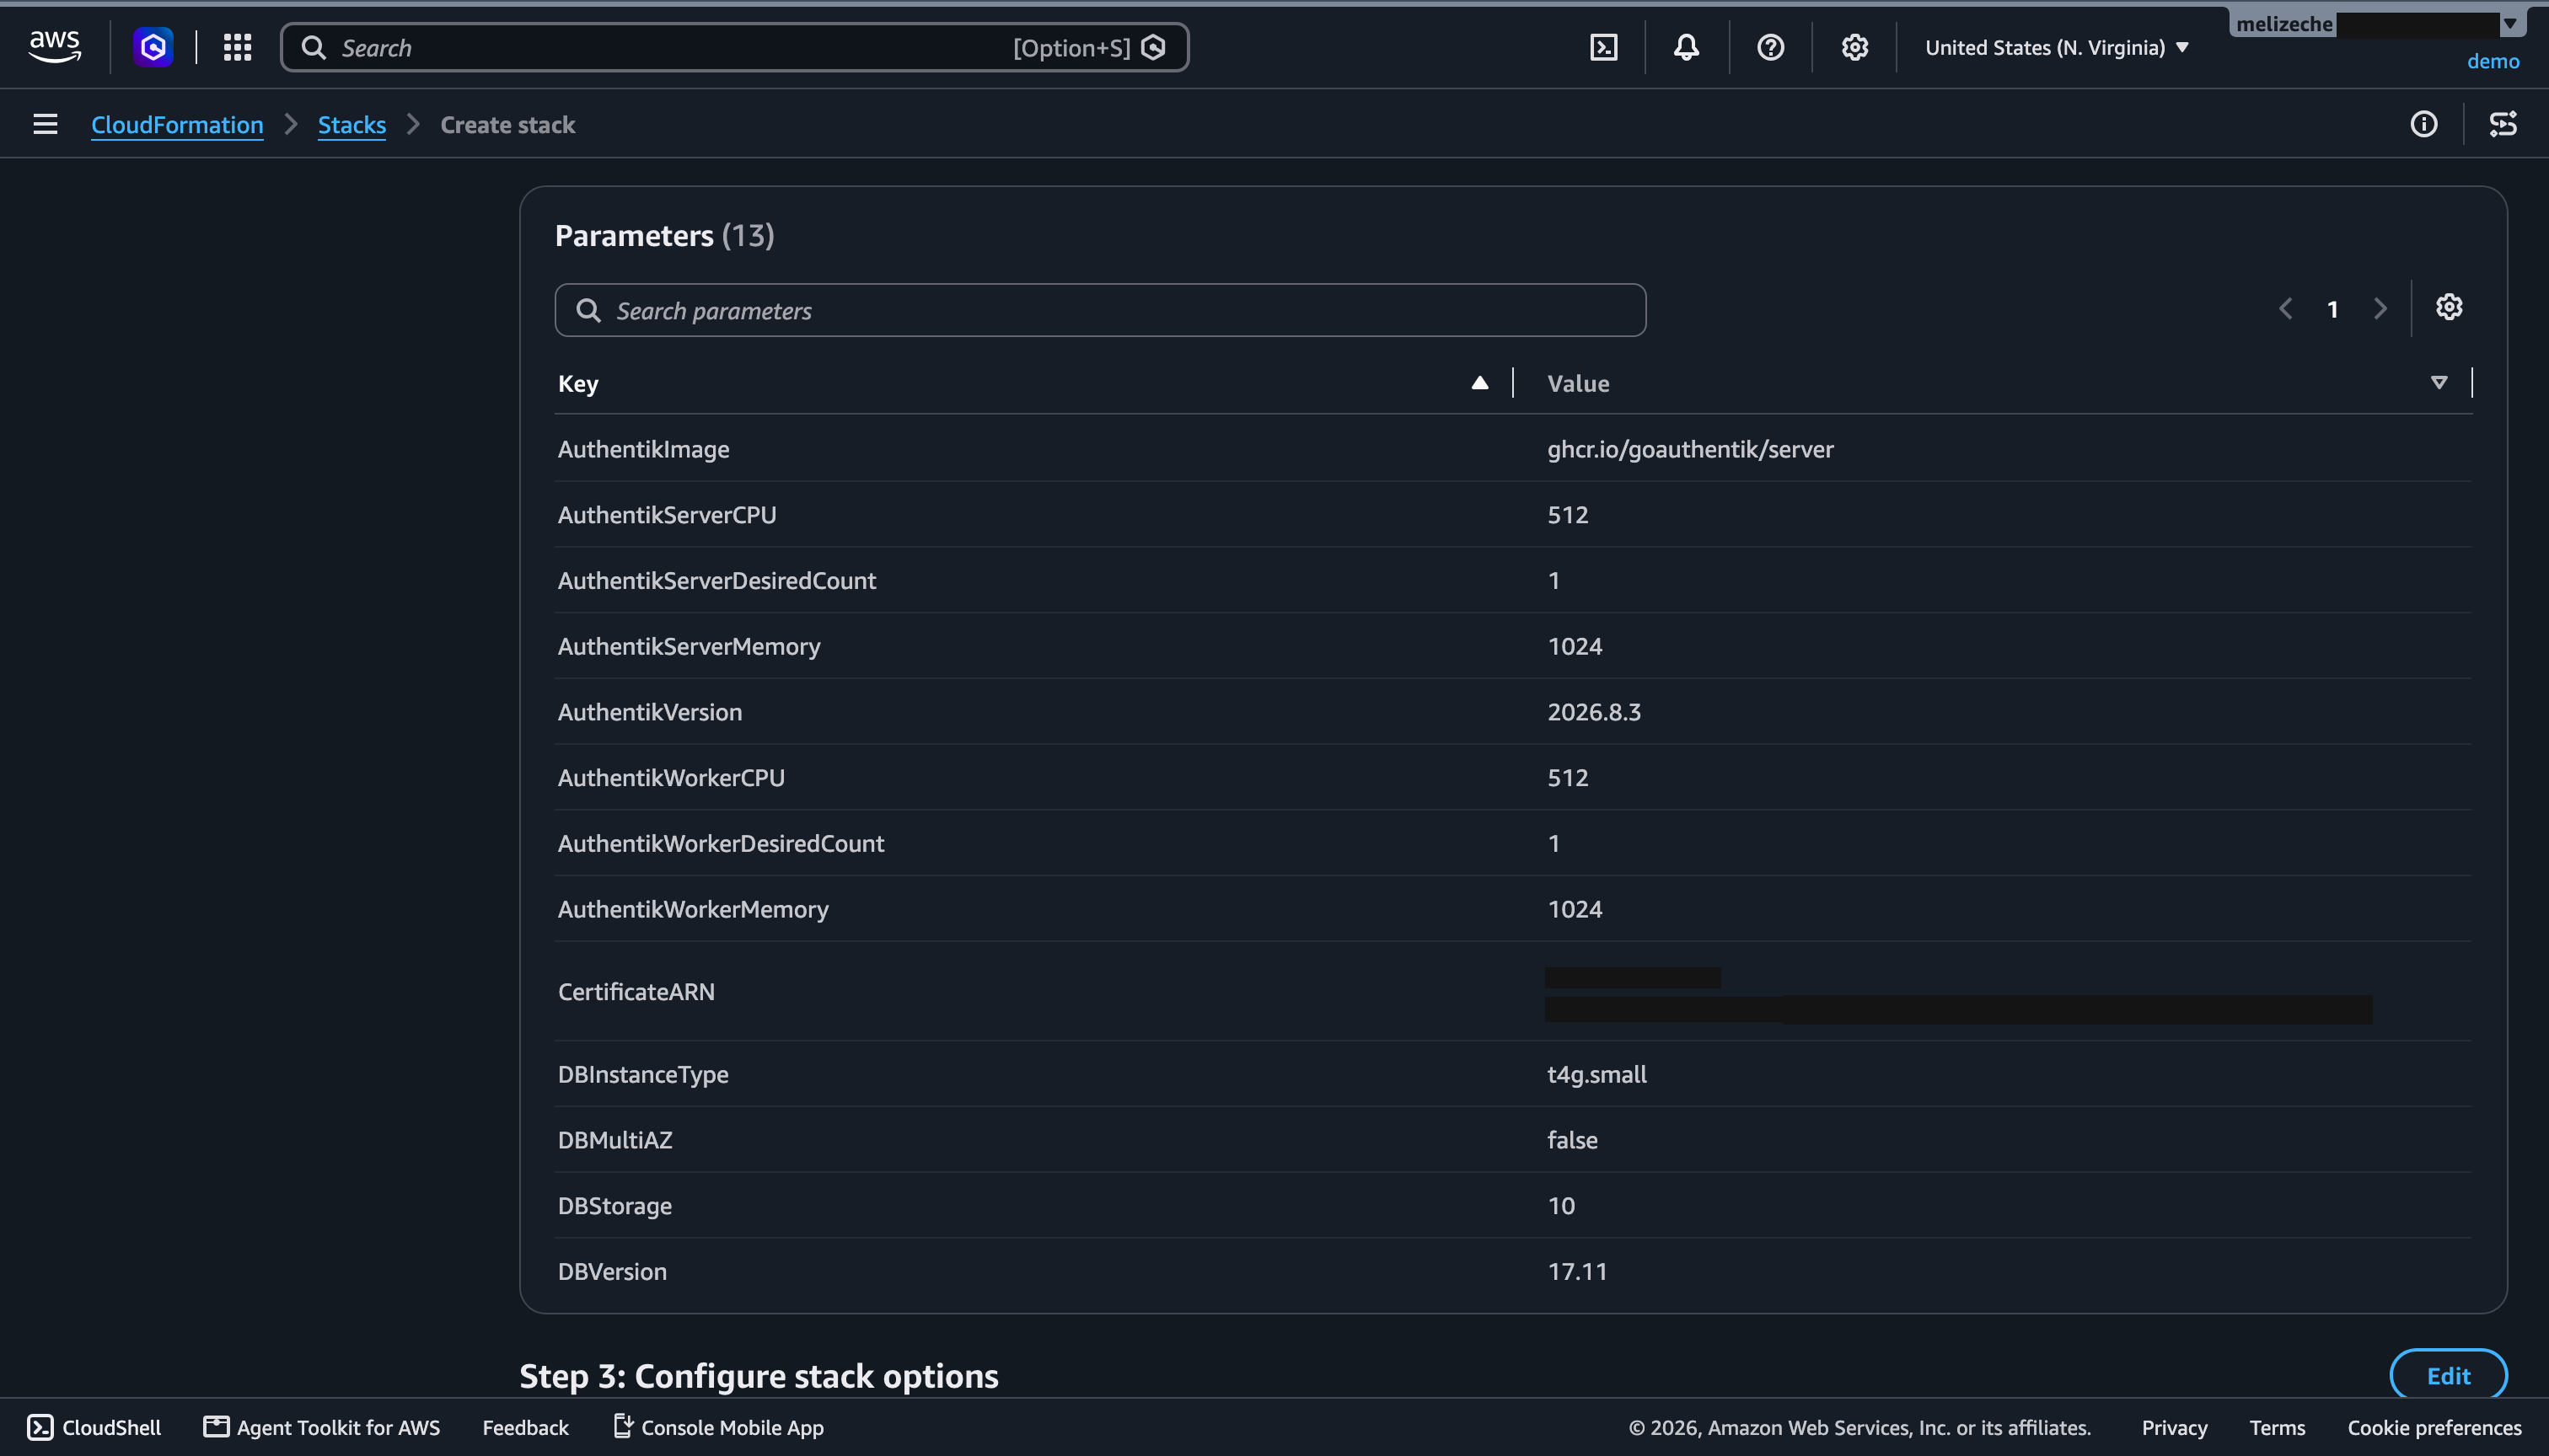The height and width of the screenshot is (1456, 2549).
Task: Select the ghcr.io/goauthentik/server value
Action: click(x=1691, y=449)
